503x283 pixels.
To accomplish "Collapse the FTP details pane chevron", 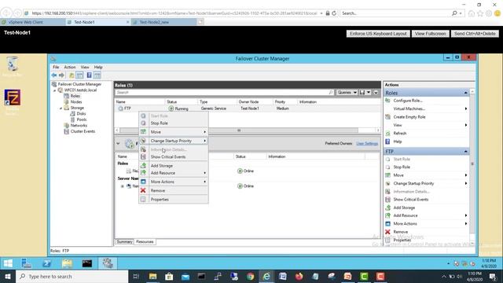I will (118, 143).
